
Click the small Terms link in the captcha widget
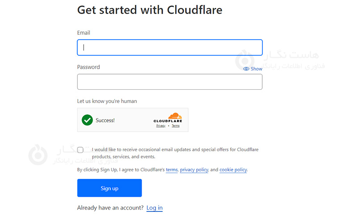pyautogui.click(x=176, y=126)
